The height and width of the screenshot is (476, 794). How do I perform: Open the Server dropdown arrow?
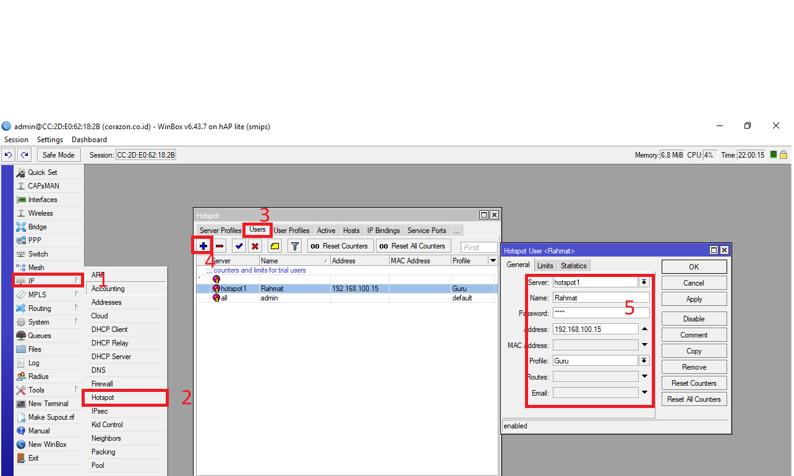[x=644, y=283]
